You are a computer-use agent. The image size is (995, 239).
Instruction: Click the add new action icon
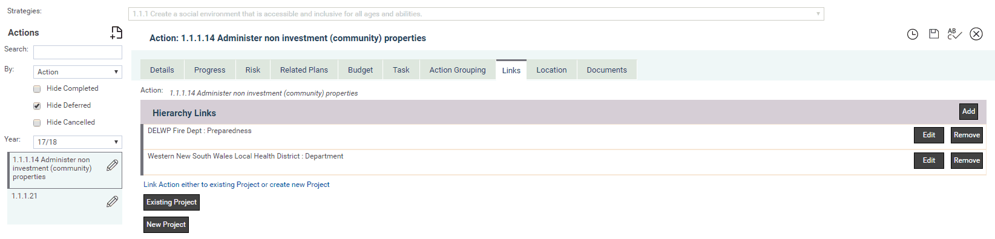tap(116, 33)
